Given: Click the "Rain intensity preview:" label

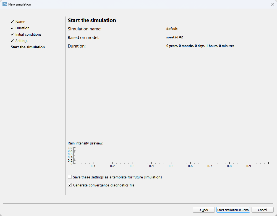Looking at the screenshot, I should 85,143.
